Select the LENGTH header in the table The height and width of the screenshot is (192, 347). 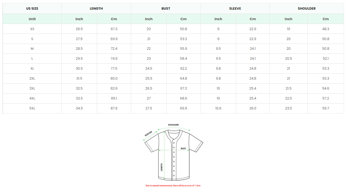96,9
